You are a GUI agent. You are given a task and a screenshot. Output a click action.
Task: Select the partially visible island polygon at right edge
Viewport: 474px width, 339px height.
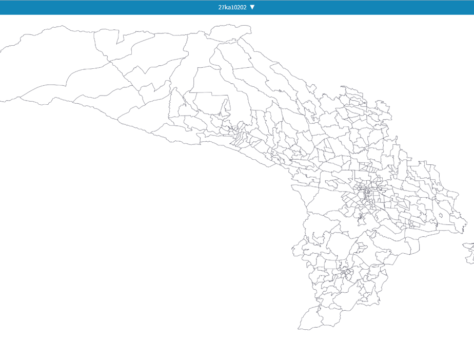pos(469,253)
